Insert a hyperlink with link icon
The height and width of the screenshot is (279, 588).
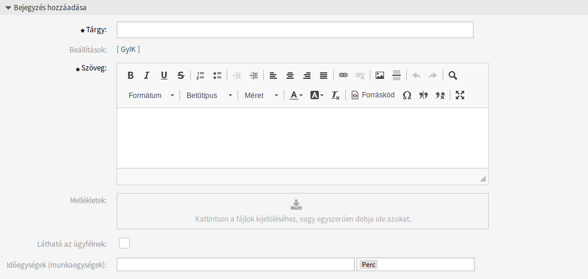[343, 75]
